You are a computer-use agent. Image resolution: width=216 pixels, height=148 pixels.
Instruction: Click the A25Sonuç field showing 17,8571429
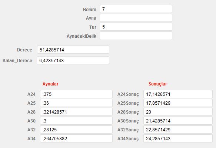[178, 103]
